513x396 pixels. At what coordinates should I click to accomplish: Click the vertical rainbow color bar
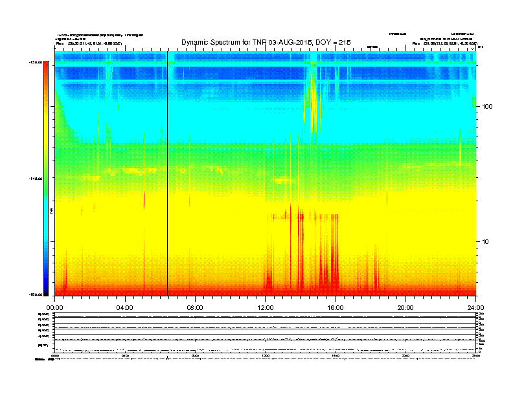(46, 179)
